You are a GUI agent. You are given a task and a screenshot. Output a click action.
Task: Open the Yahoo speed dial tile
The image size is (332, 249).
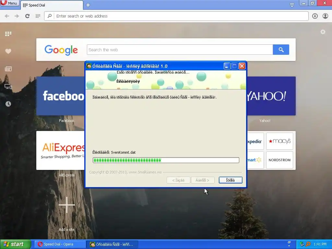pos(271,96)
